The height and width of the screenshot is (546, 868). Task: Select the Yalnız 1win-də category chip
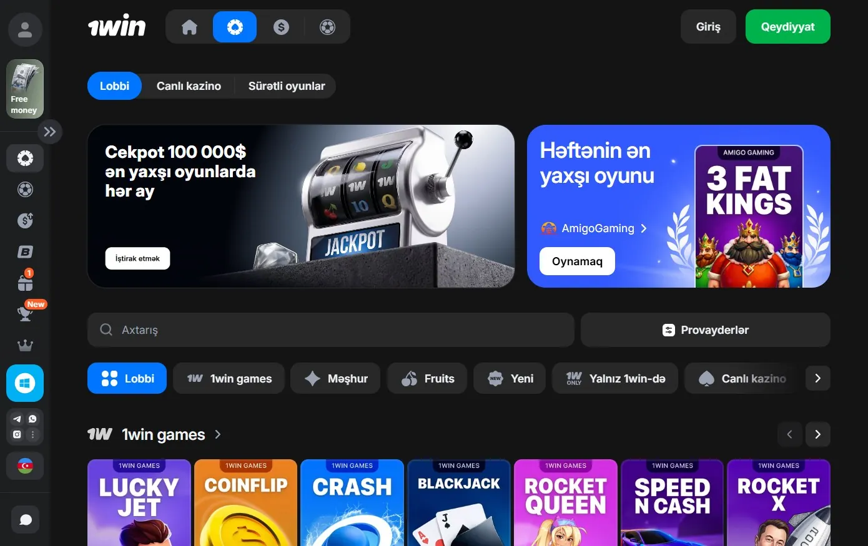tap(615, 378)
